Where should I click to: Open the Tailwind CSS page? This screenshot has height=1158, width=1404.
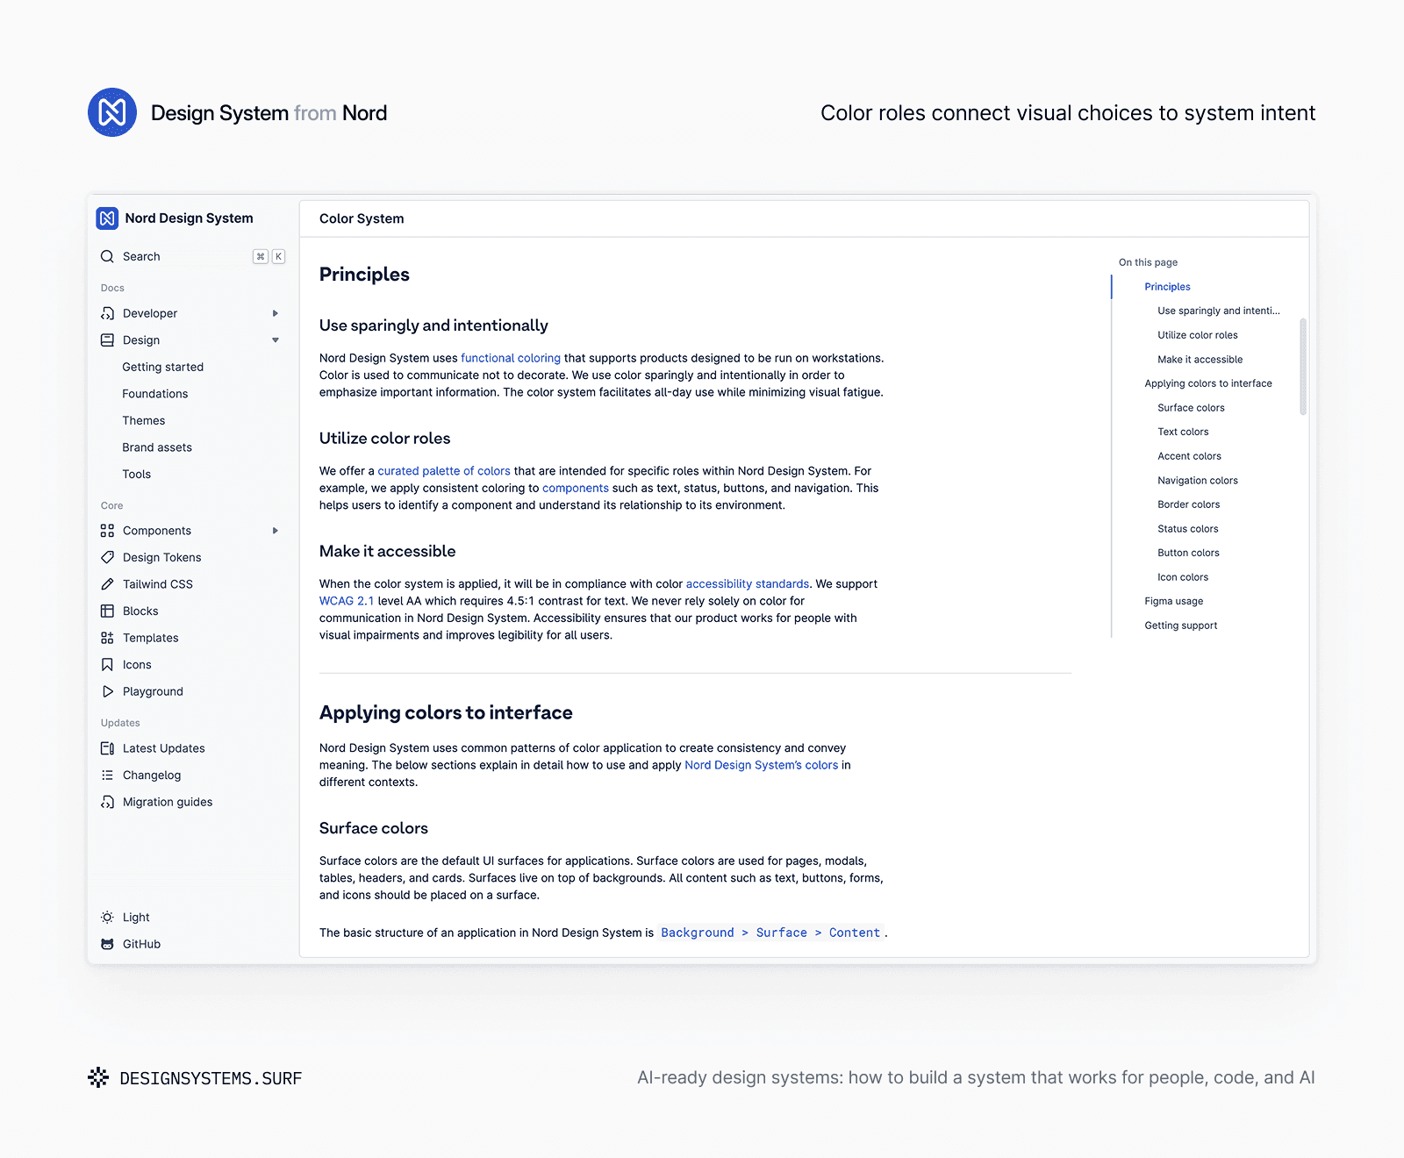(x=158, y=584)
